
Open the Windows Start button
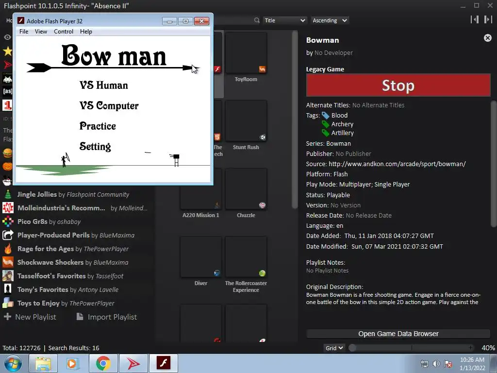point(13,363)
